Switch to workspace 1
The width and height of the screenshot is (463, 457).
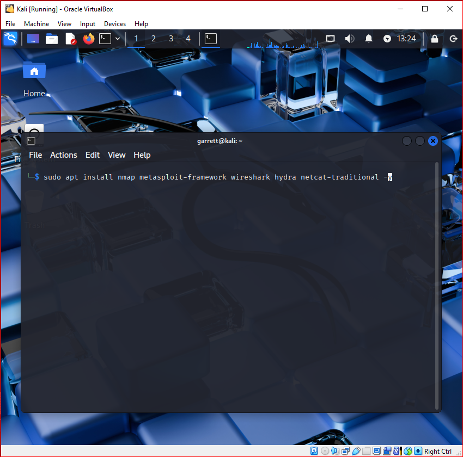point(136,39)
